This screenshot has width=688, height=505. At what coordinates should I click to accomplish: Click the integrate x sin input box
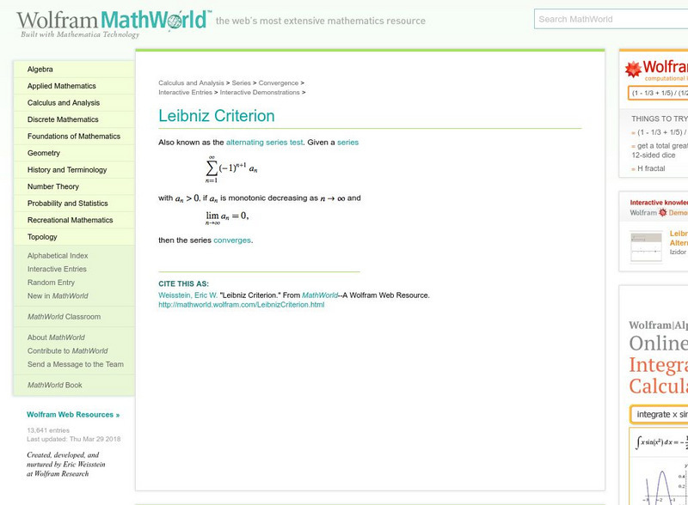point(659,414)
